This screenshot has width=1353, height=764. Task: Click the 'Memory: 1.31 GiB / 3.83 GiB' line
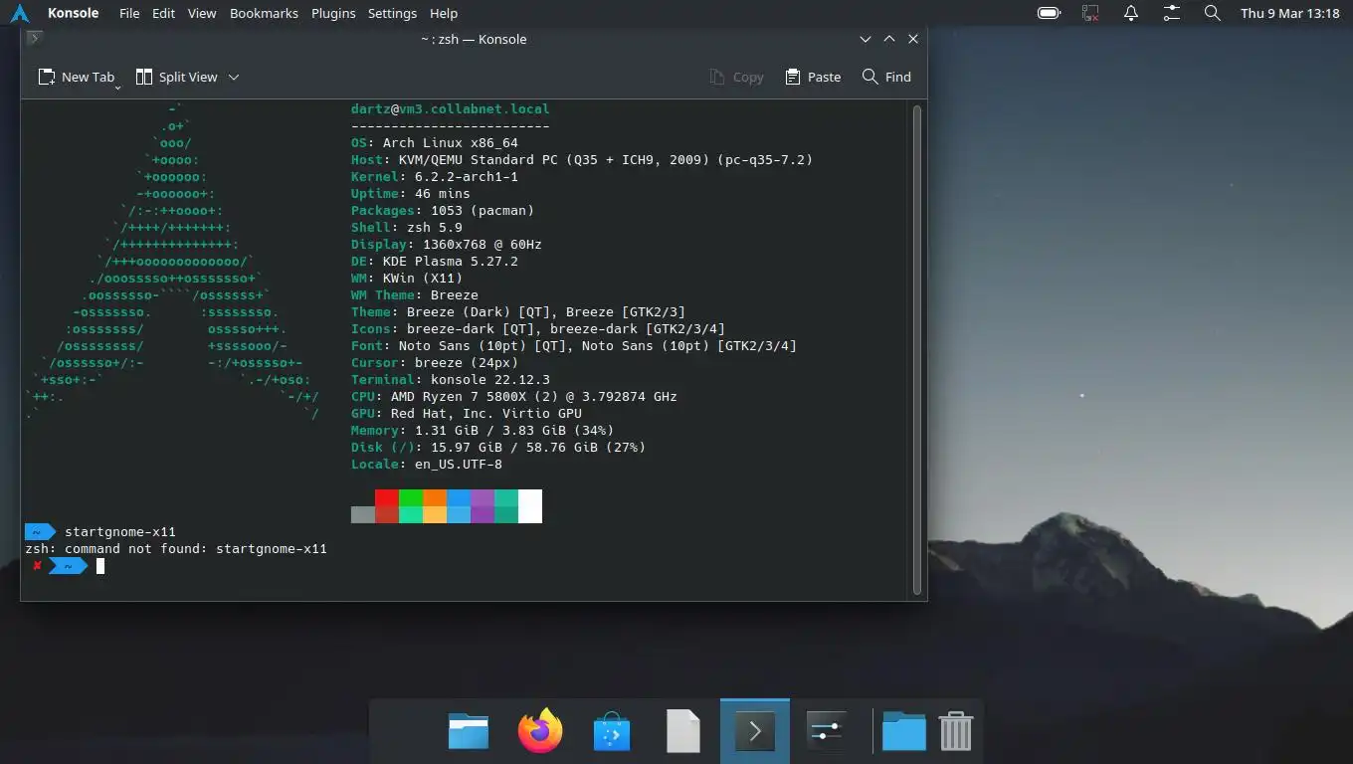coord(483,430)
